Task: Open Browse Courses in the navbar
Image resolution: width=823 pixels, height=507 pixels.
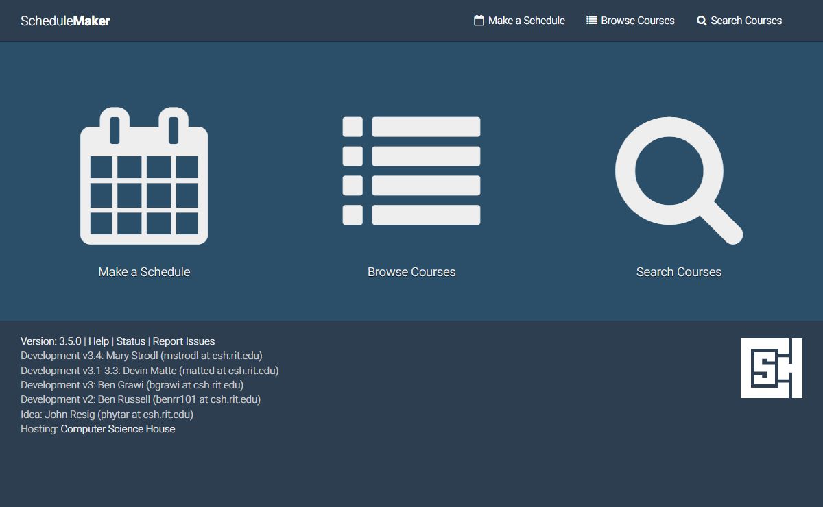Action: pyautogui.click(x=630, y=21)
